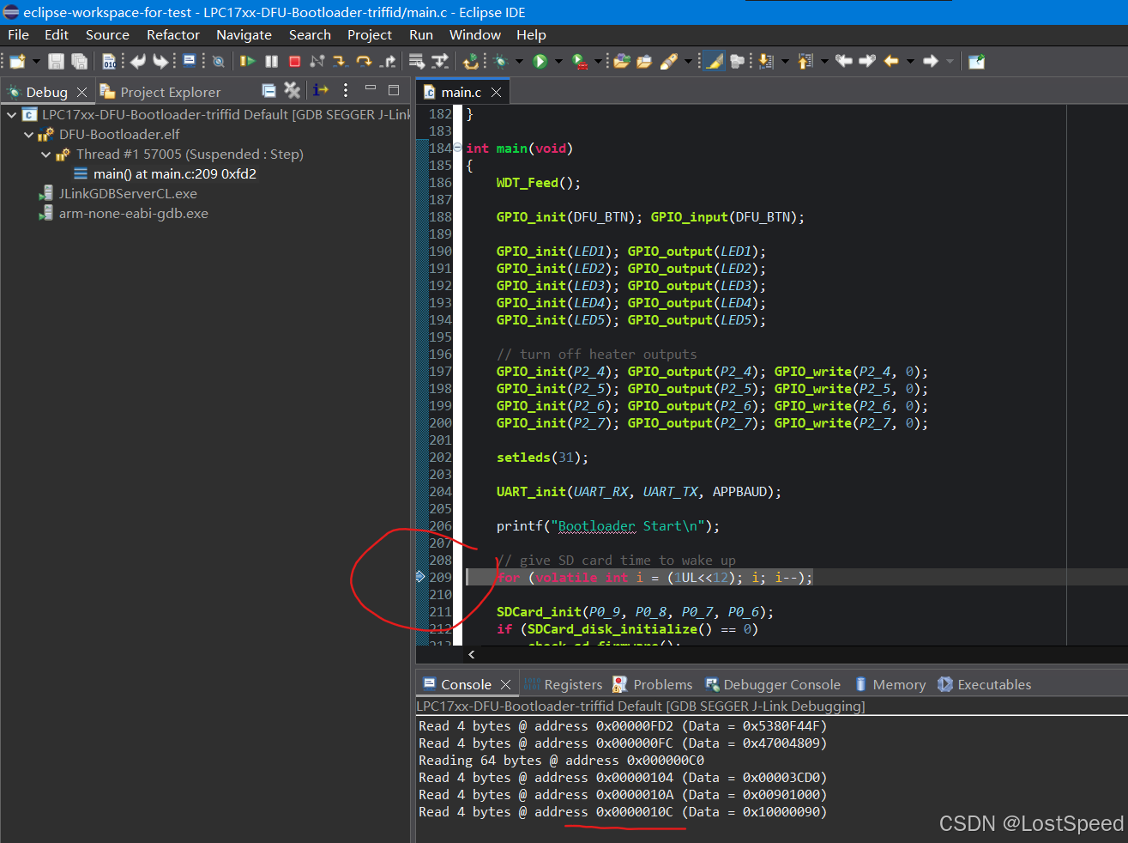Close the Debug view tab
The image size is (1128, 843).
point(81,92)
